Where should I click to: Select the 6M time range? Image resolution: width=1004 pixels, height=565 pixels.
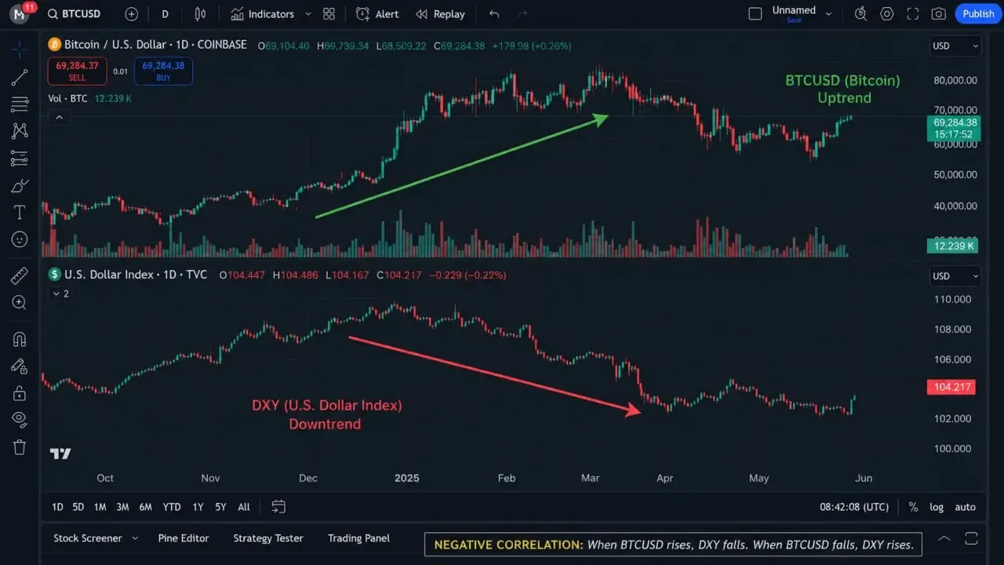pyautogui.click(x=146, y=507)
